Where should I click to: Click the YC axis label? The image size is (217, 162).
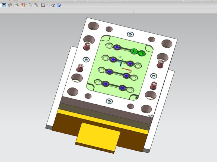pyautogui.click(x=120, y=57)
